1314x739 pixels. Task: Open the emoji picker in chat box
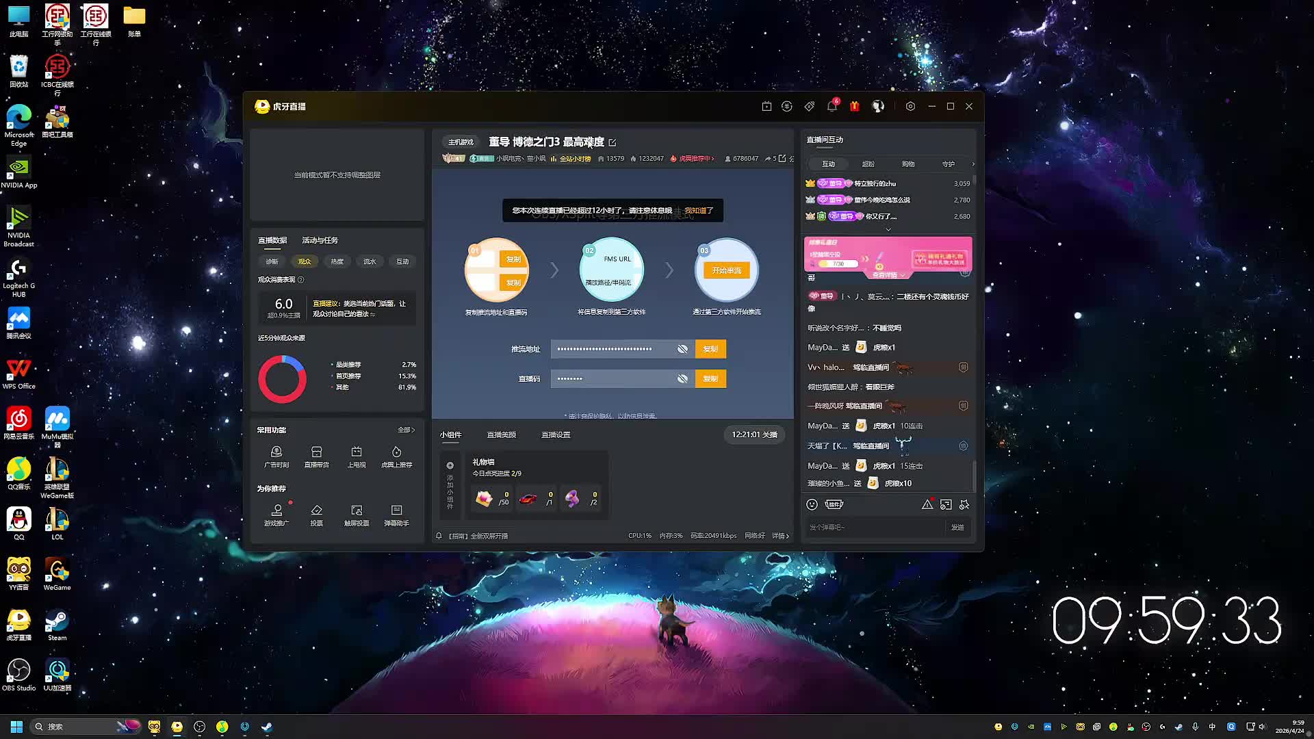click(812, 504)
